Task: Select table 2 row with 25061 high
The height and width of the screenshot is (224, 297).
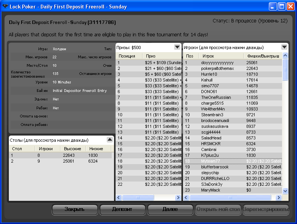Action: click(60, 161)
